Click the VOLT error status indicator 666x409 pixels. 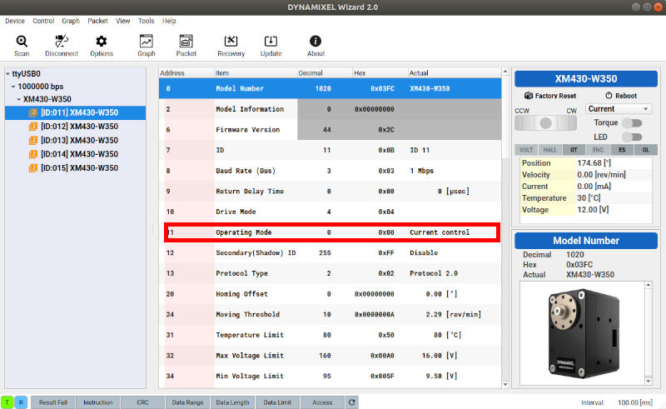(x=526, y=150)
